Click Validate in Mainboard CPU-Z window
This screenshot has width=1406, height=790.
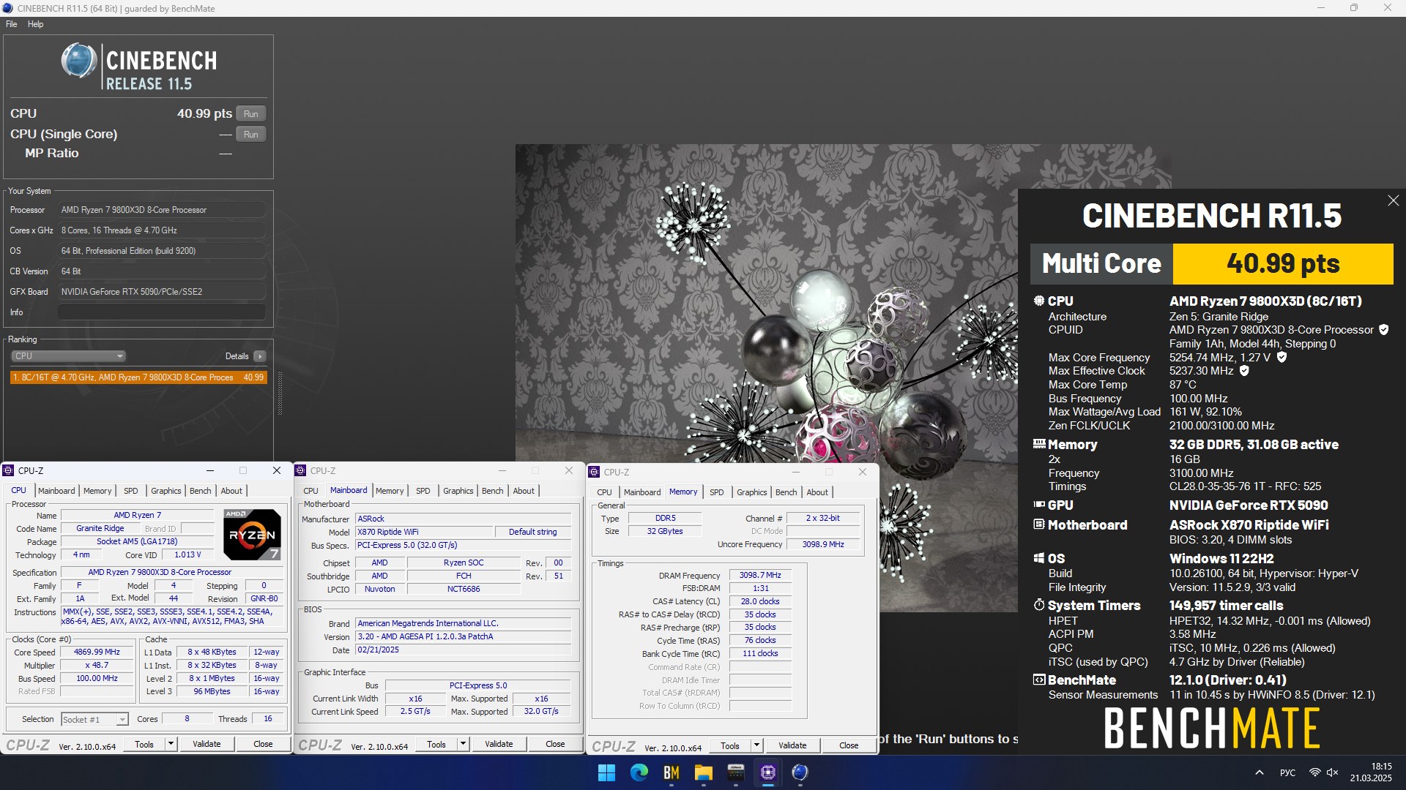499,745
